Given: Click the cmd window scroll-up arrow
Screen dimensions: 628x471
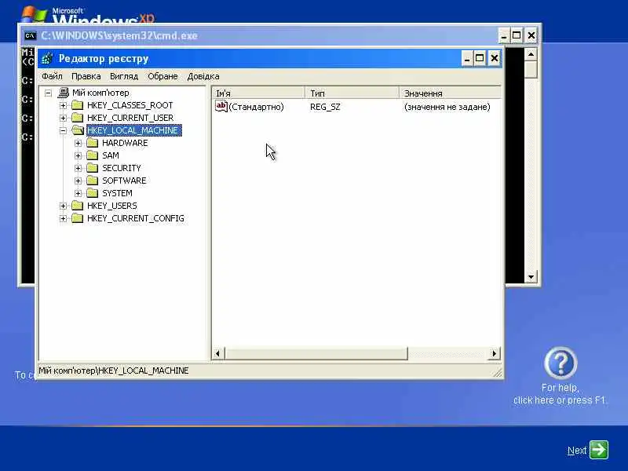Looking at the screenshot, I should click(531, 53).
